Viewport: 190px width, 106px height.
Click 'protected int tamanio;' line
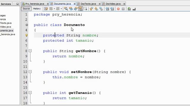point(68,41)
